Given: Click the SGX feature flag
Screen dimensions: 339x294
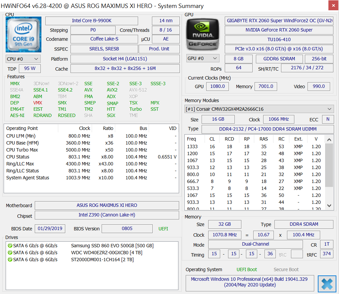Looking at the screenshot, I should click(111, 115).
